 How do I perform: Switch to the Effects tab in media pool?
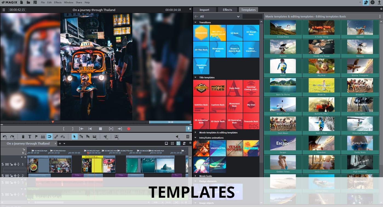227,10
